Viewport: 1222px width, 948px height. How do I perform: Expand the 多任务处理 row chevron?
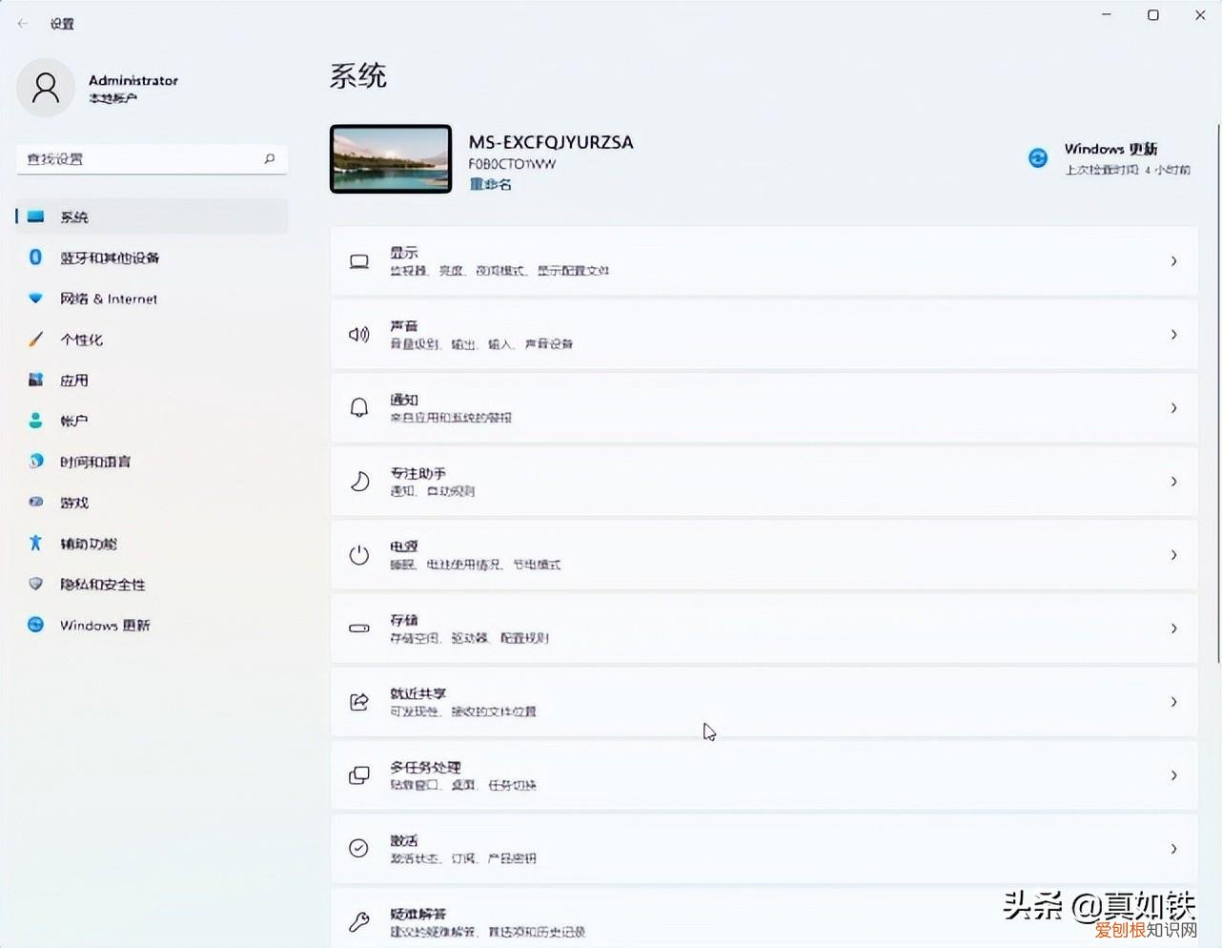pyautogui.click(x=1173, y=775)
